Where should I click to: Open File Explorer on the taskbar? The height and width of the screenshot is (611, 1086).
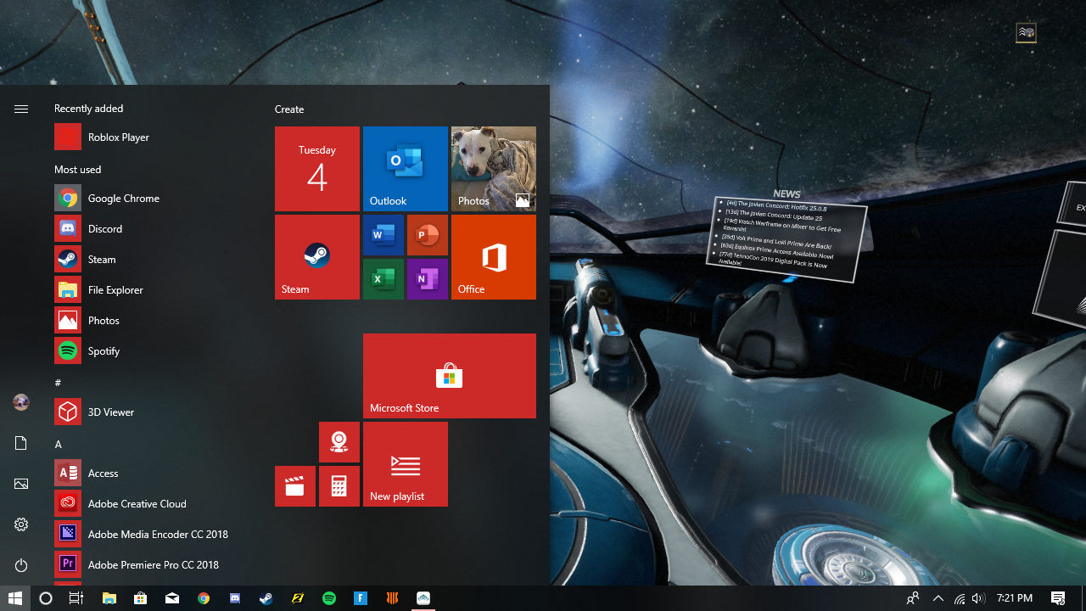[x=109, y=598]
